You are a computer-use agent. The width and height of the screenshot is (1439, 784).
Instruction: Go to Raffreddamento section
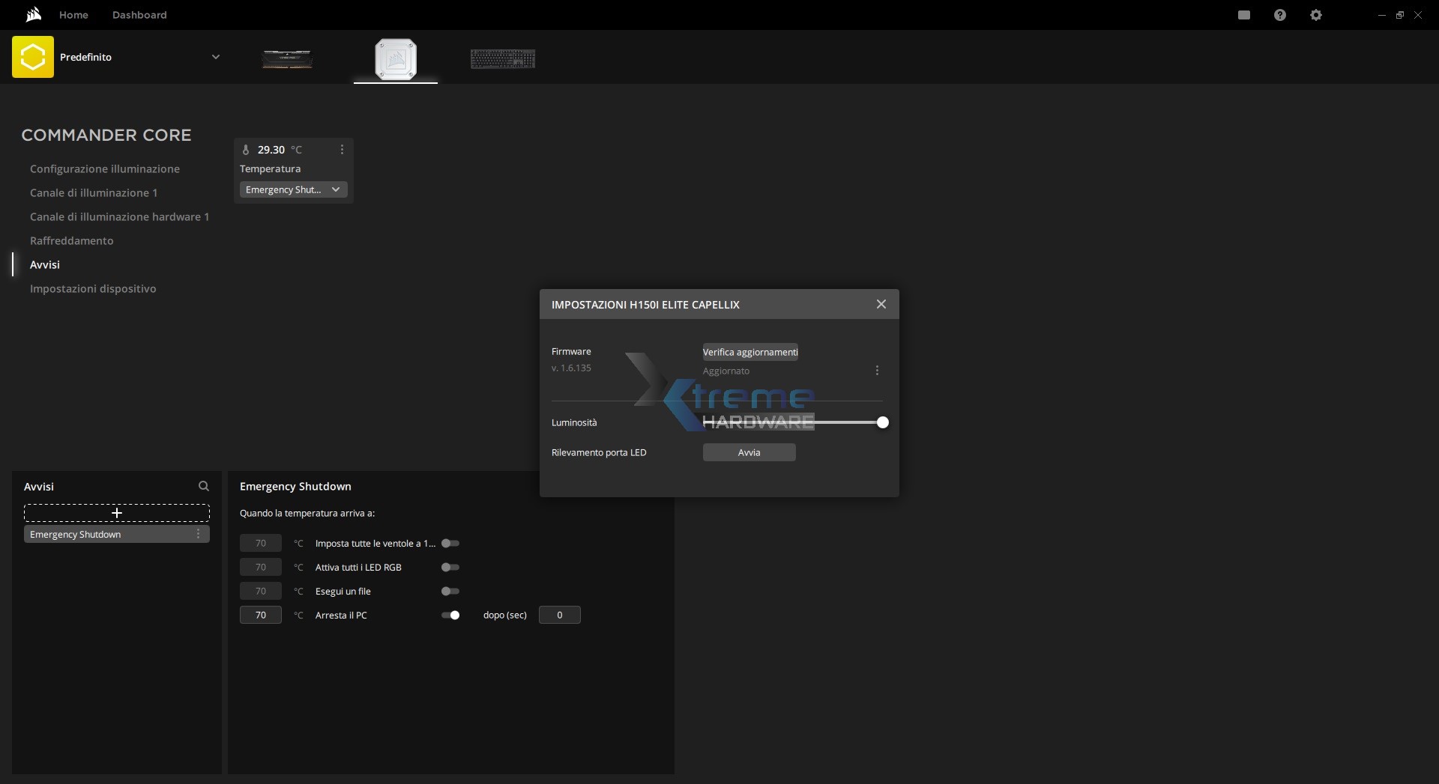point(72,241)
